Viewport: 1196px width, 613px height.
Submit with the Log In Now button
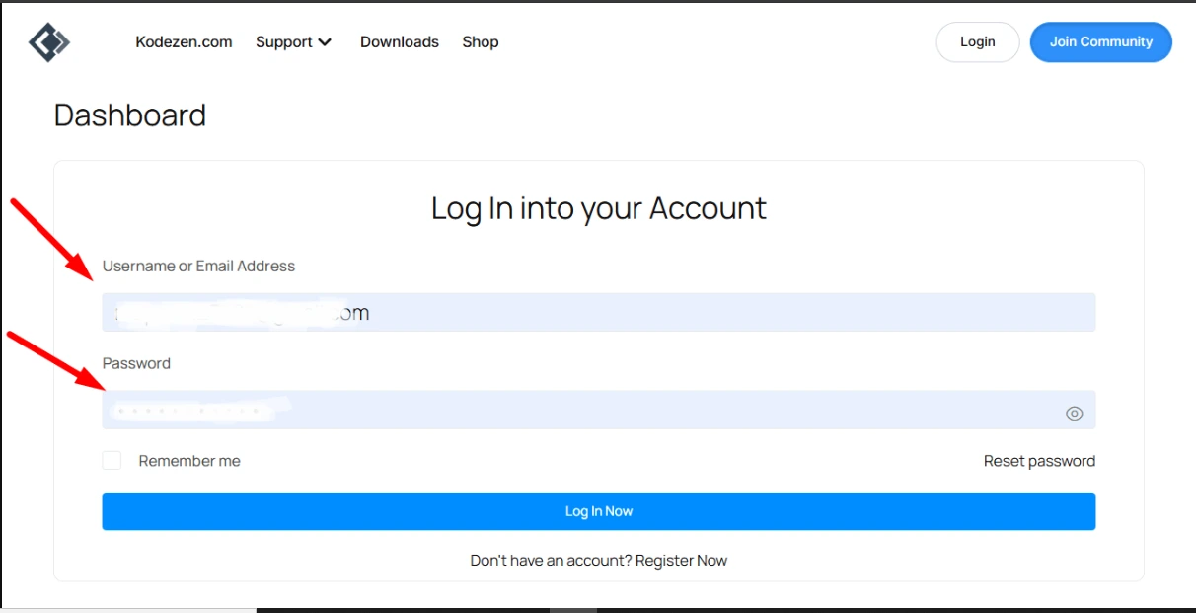tap(599, 511)
